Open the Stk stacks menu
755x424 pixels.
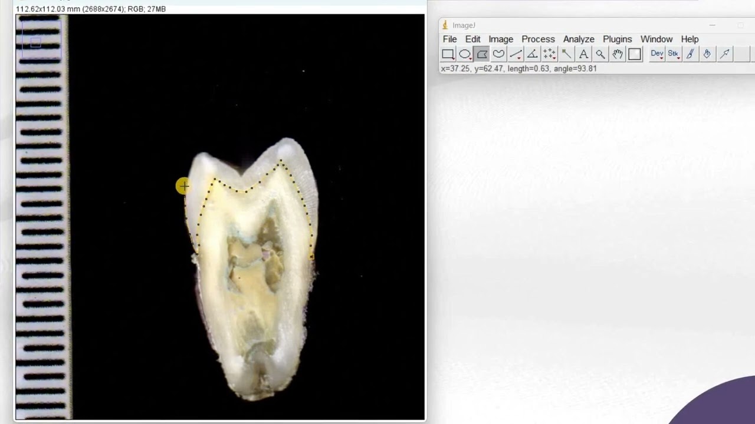[673, 54]
